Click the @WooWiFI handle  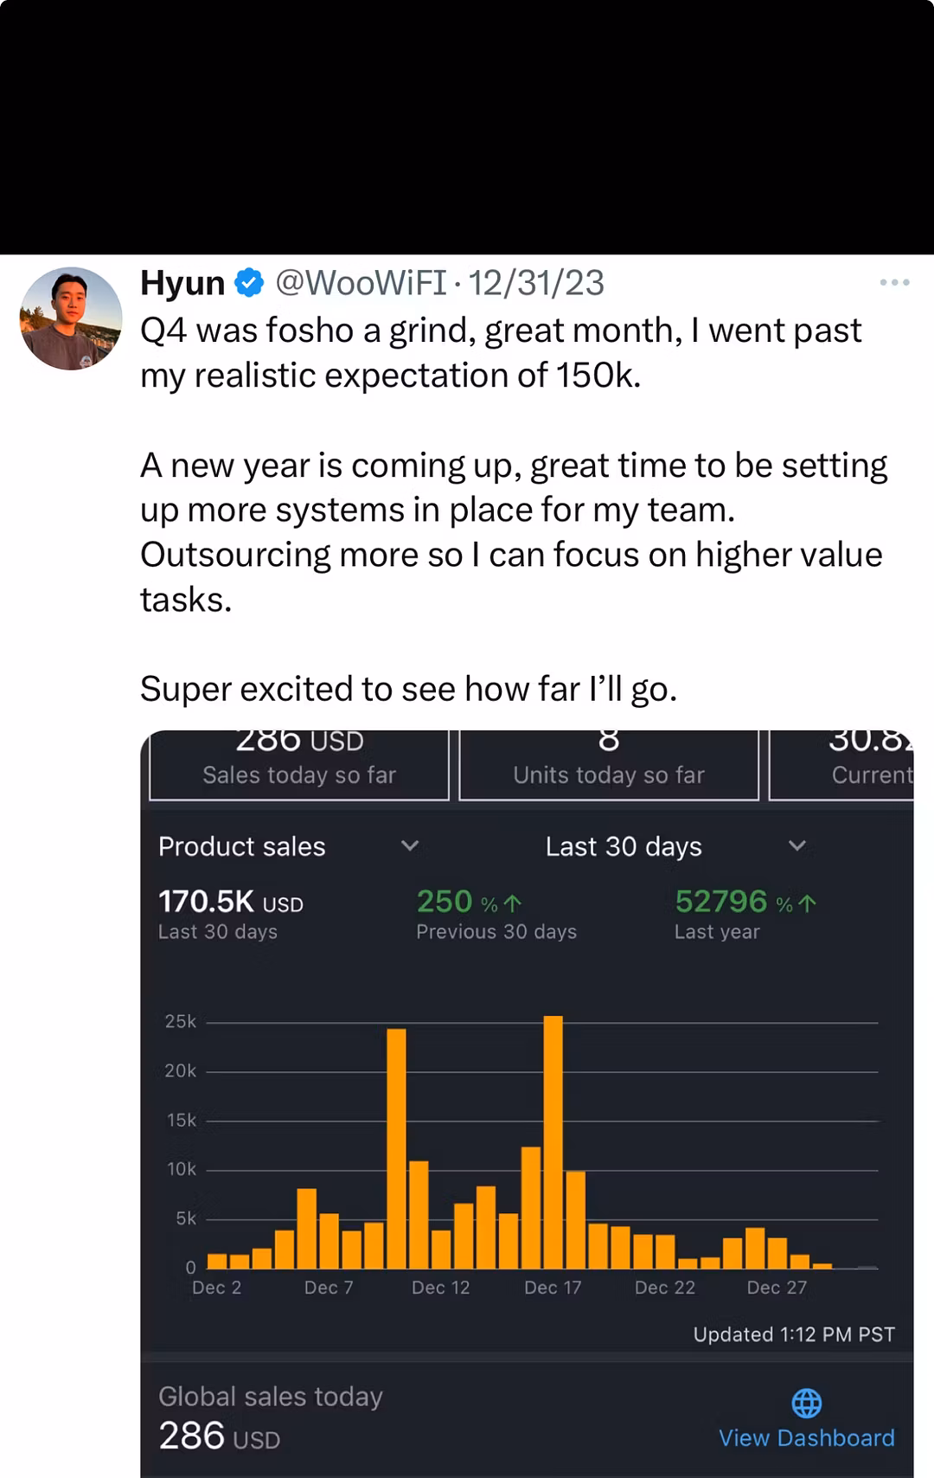click(x=361, y=283)
